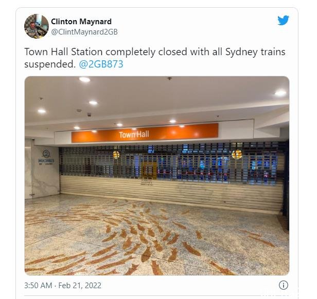This screenshot has width=317, height=299.
Task: Click the Twitter bird logo
Action: click(x=283, y=20)
